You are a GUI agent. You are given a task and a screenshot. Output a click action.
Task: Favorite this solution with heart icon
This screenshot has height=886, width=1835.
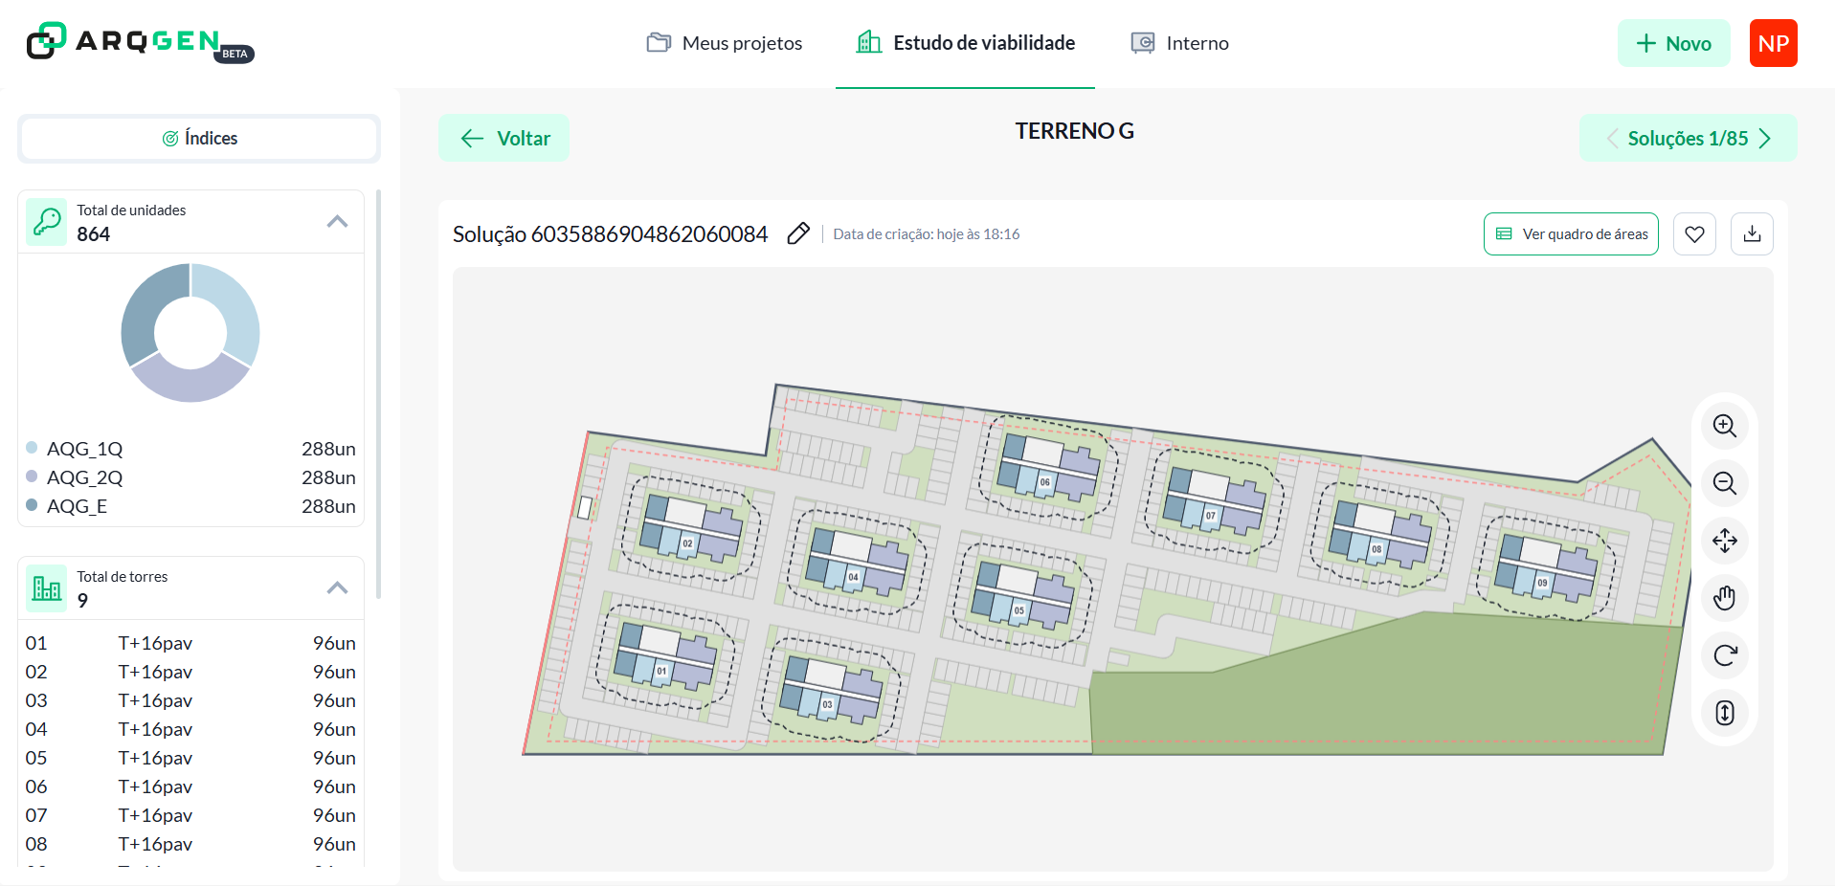point(1694,234)
